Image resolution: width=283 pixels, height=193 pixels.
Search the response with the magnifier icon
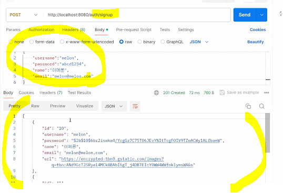click(x=261, y=106)
